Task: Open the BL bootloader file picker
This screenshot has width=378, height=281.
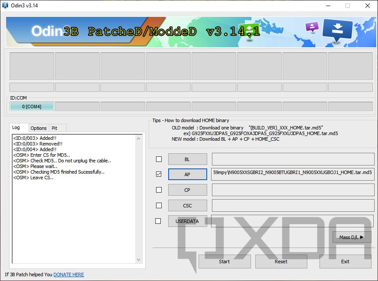Action: click(187, 159)
